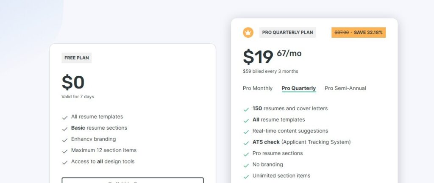Switch to the Pro Monthly tab
434x183 pixels.
(258, 88)
